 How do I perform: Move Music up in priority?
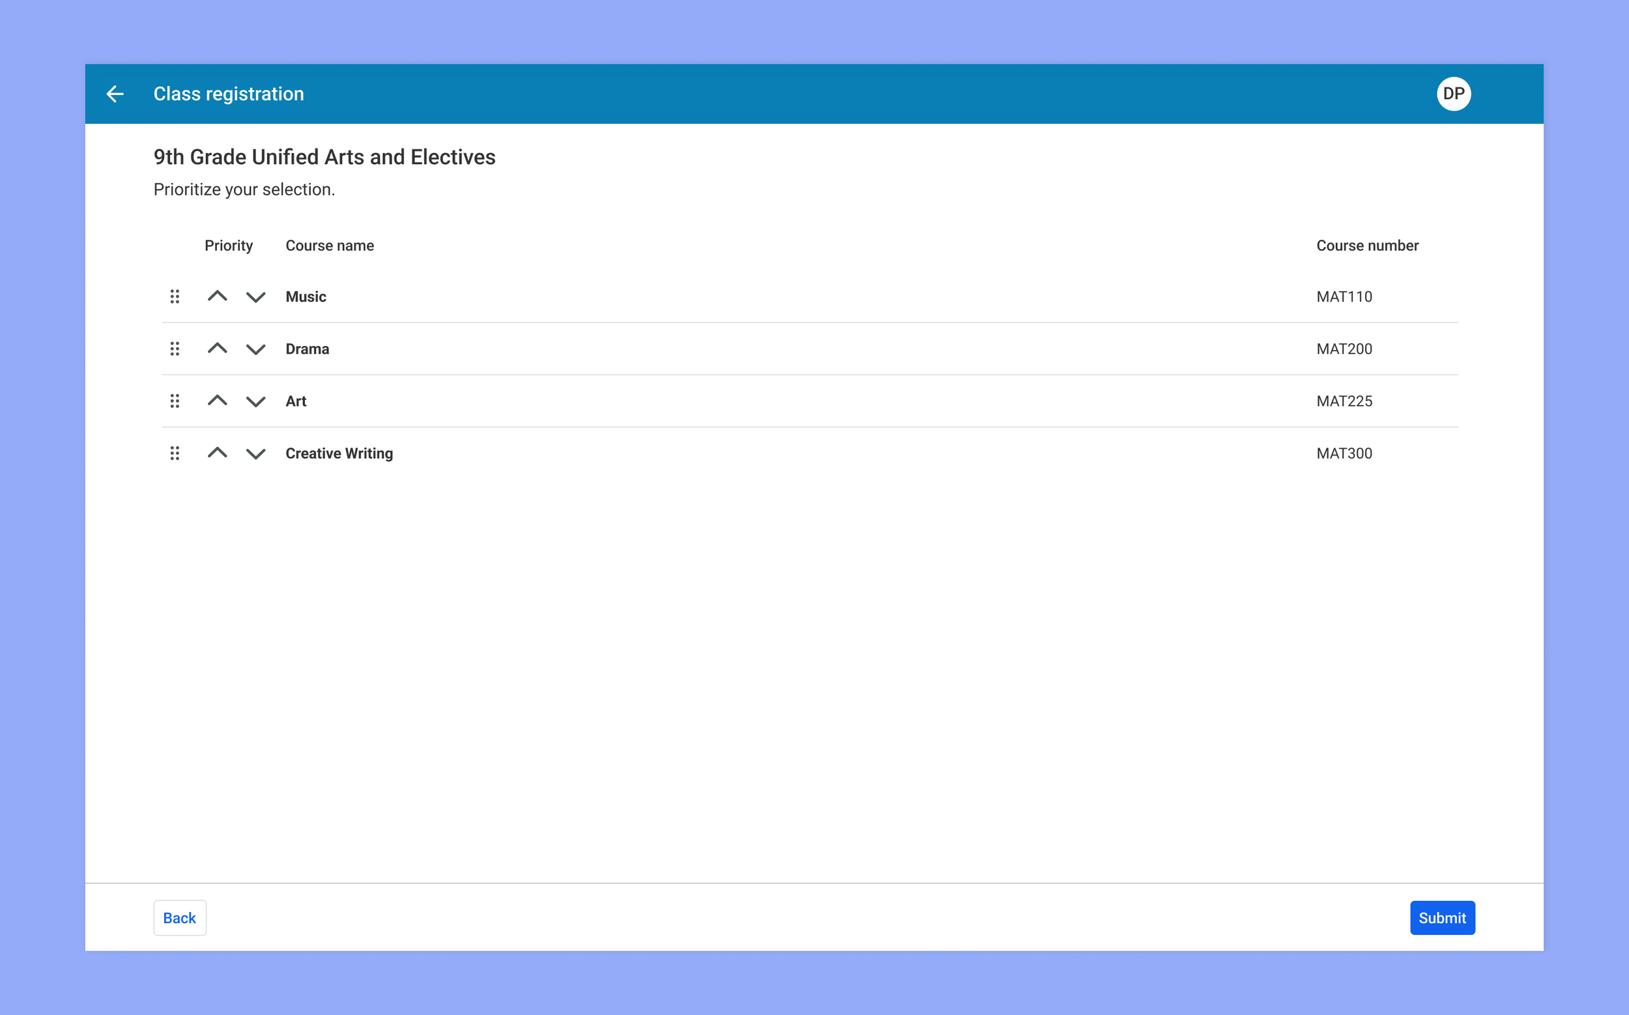pyautogui.click(x=217, y=296)
